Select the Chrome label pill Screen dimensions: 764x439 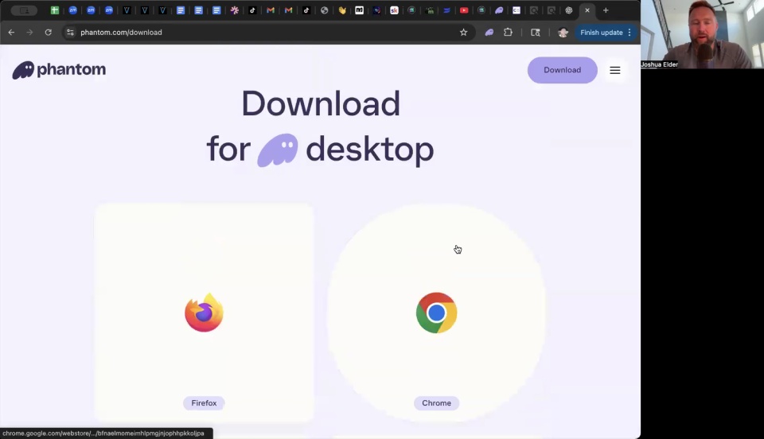(x=437, y=403)
